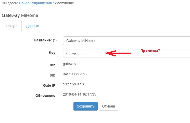
Task: Click the Gateway MiHome page heading
Action: [20, 15]
